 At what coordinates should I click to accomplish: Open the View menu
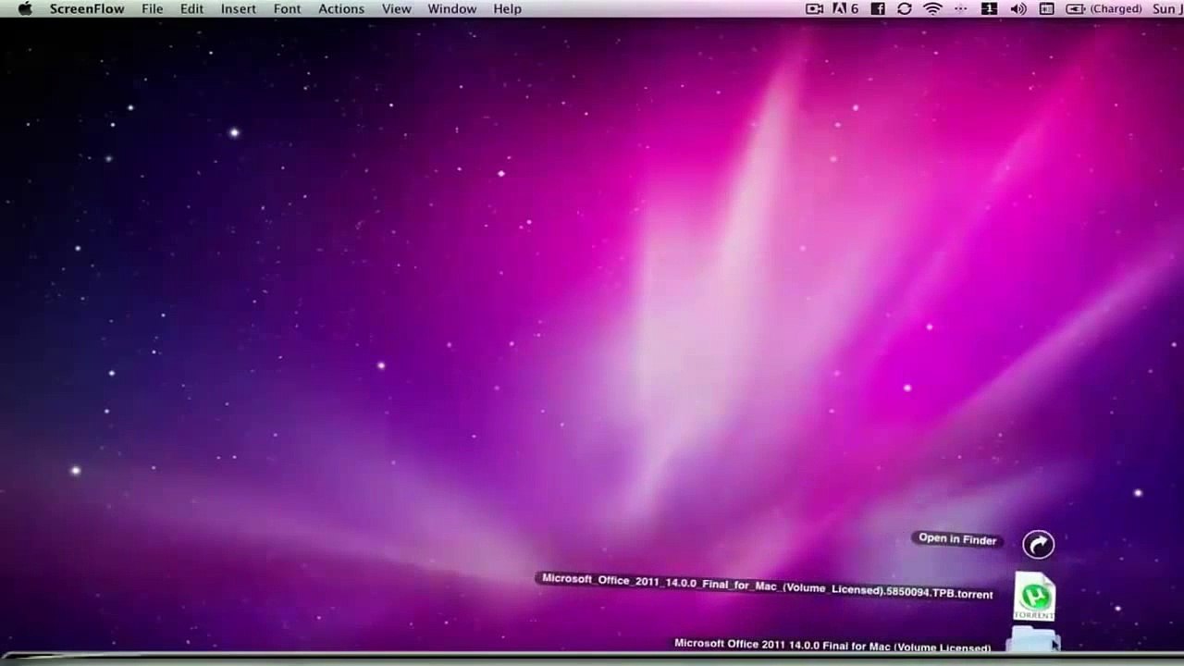(x=396, y=8)
